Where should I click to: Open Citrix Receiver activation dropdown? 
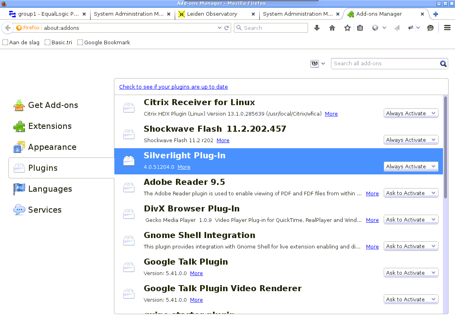tap(411, 113)
